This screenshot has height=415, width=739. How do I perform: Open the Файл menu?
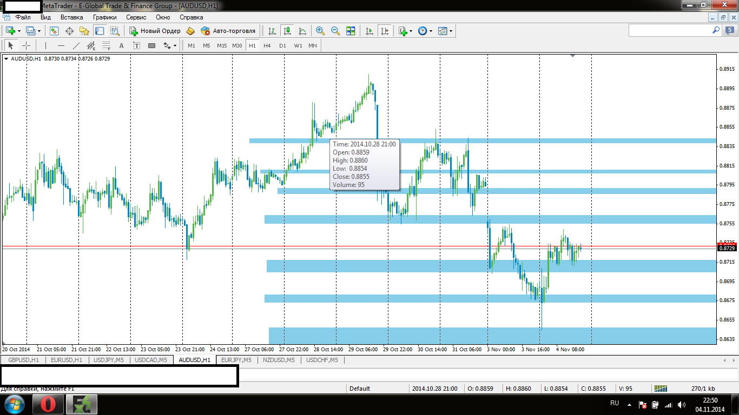tap(23, 17)
